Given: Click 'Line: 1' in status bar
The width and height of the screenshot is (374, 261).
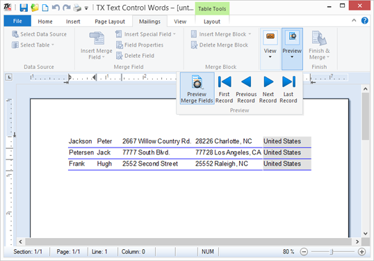Looking at the screenshot, I should [x=99, y=252].
